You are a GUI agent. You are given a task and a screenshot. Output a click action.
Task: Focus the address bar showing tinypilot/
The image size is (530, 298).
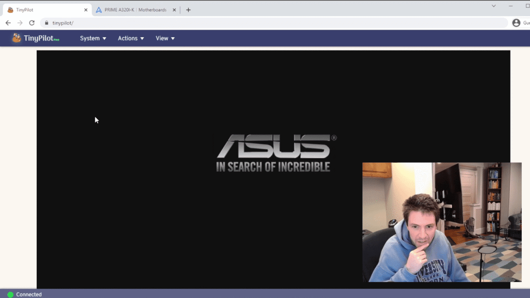pos(245,23)
